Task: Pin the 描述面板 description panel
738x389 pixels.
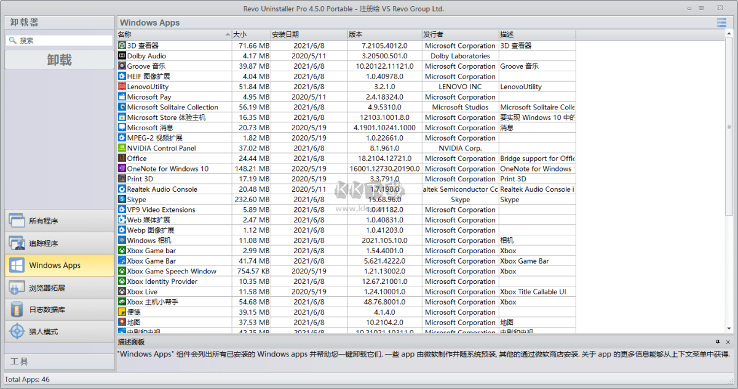Action: pyautogui.click(x=718, y=342)
